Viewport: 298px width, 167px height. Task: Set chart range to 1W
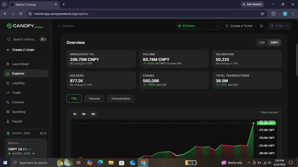pyautogui.click(x=84, y=114)
